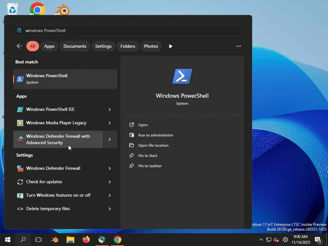This screenshot has width=328, height=246.
Task: Expand Turn Windows features arrow
Action: pos(110,195)
